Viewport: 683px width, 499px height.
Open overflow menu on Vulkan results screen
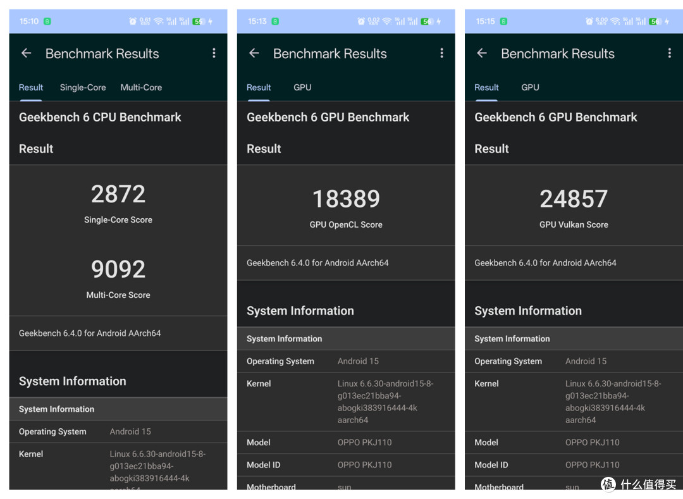click(x=670, y=53)
